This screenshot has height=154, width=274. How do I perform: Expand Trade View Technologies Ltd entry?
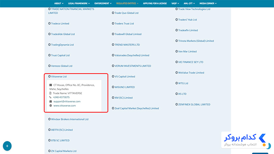193,9
